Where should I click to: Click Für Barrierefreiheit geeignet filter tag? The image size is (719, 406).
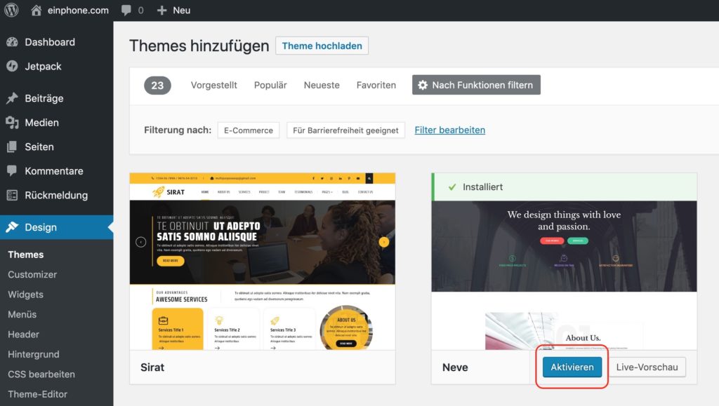point(345,130)
